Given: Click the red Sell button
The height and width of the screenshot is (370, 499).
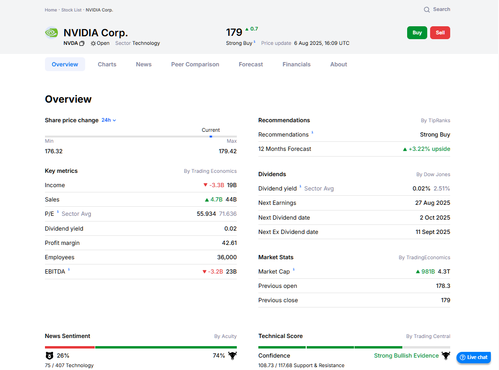Looking at the screenshot, I should [440, 33].
